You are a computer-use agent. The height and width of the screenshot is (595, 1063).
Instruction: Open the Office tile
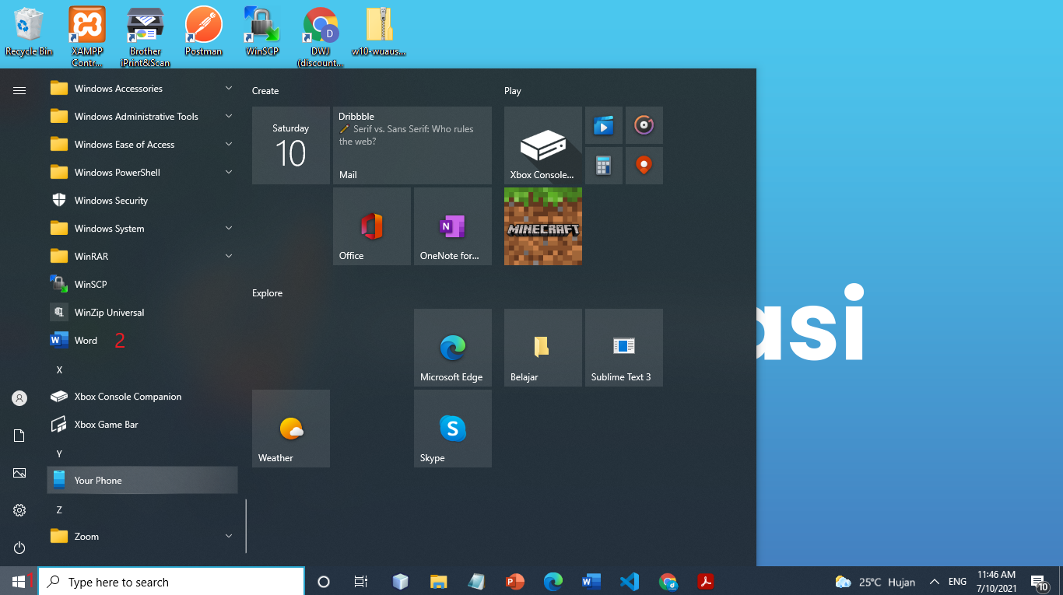click(x=372, y=226)
